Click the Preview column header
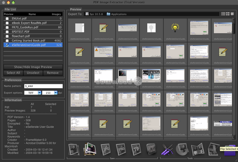 [8, 14]
